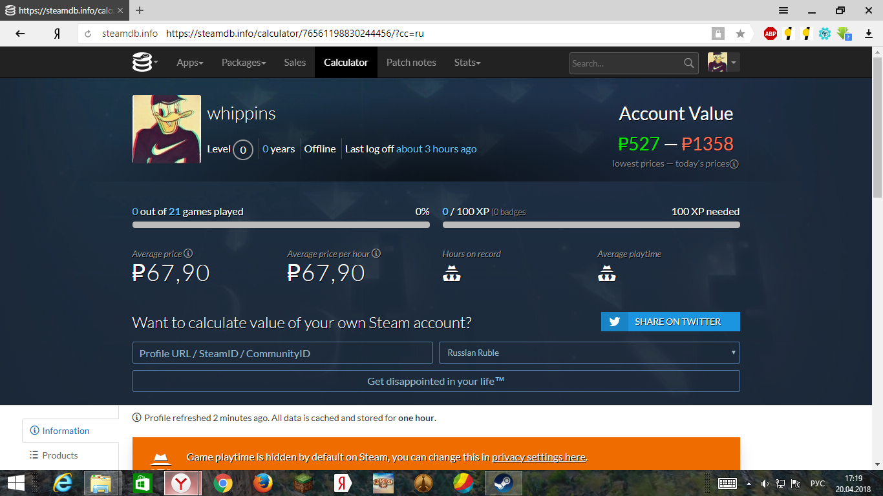Click the Twitter bird icon
This screenshot has width=883, height=496.
point(614,322)
